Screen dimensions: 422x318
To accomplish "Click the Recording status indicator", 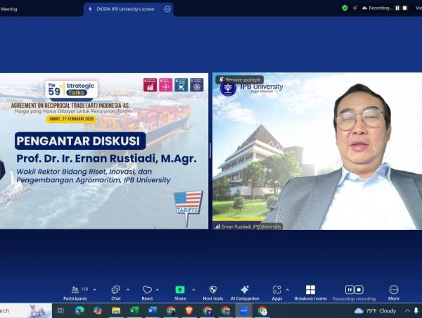I will 377,8.
